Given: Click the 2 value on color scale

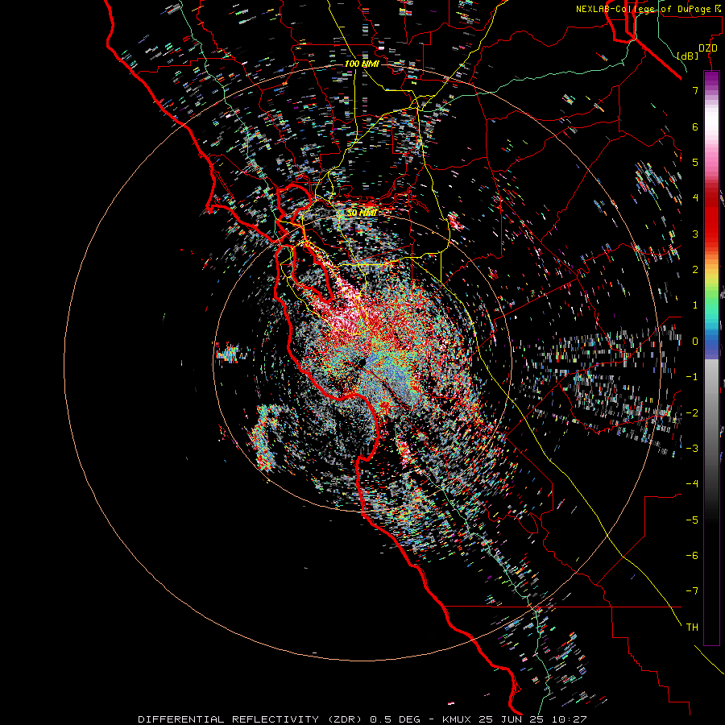Looking at the screenshot, I should 695,270.
